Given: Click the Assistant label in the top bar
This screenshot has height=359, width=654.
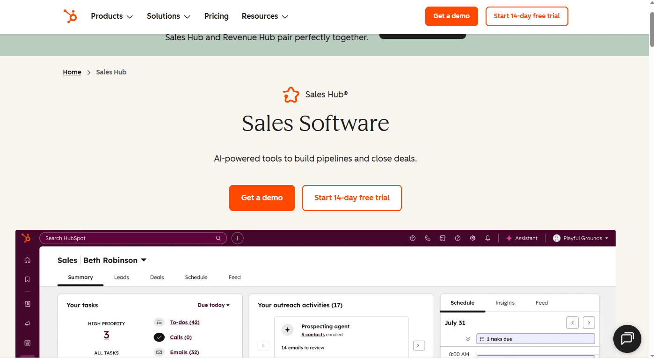Looking at the screenshot, I should [x=526, y=238].
